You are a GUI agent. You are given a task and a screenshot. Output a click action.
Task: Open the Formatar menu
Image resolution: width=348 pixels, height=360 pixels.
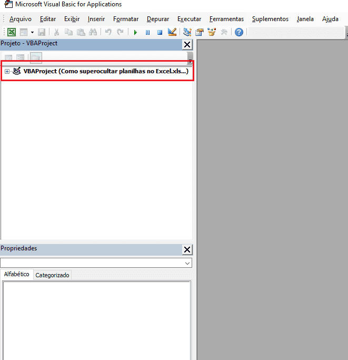point(126,19)
